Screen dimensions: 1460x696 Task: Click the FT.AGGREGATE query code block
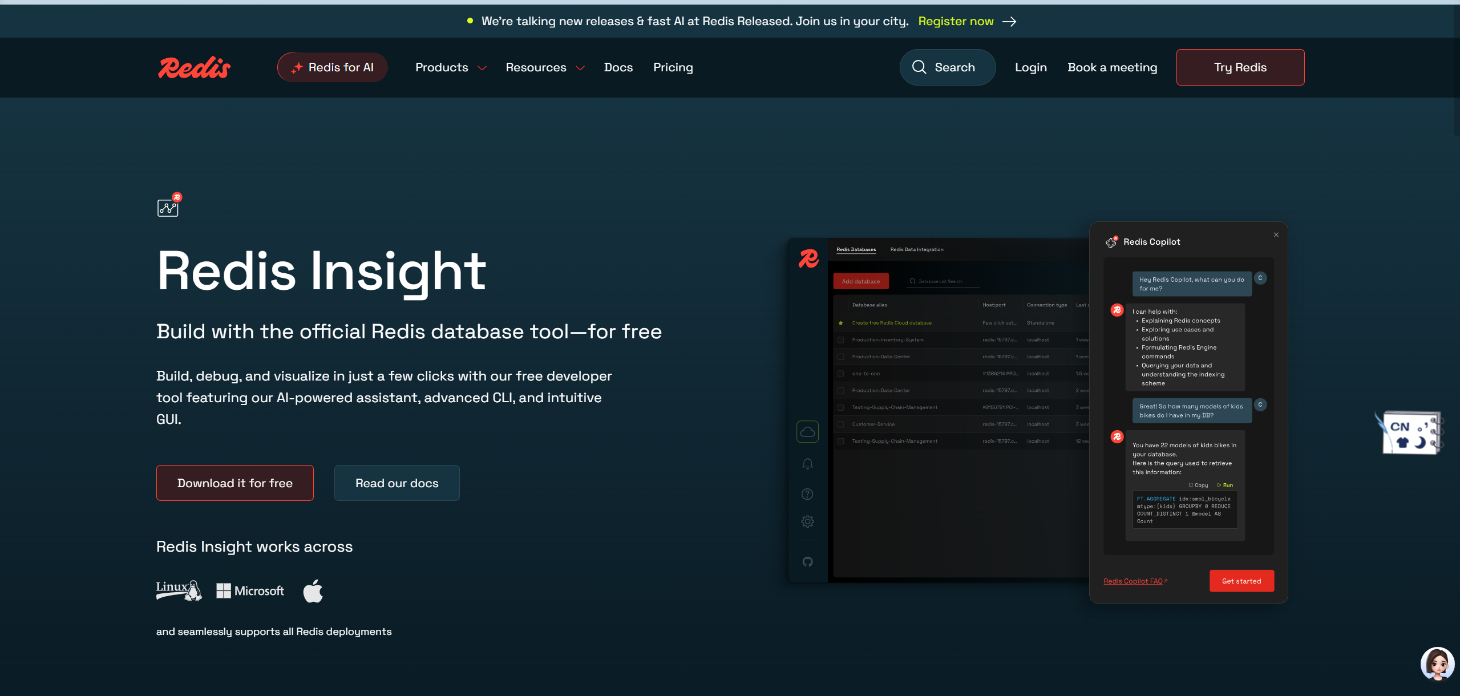tap(1184, 509)
